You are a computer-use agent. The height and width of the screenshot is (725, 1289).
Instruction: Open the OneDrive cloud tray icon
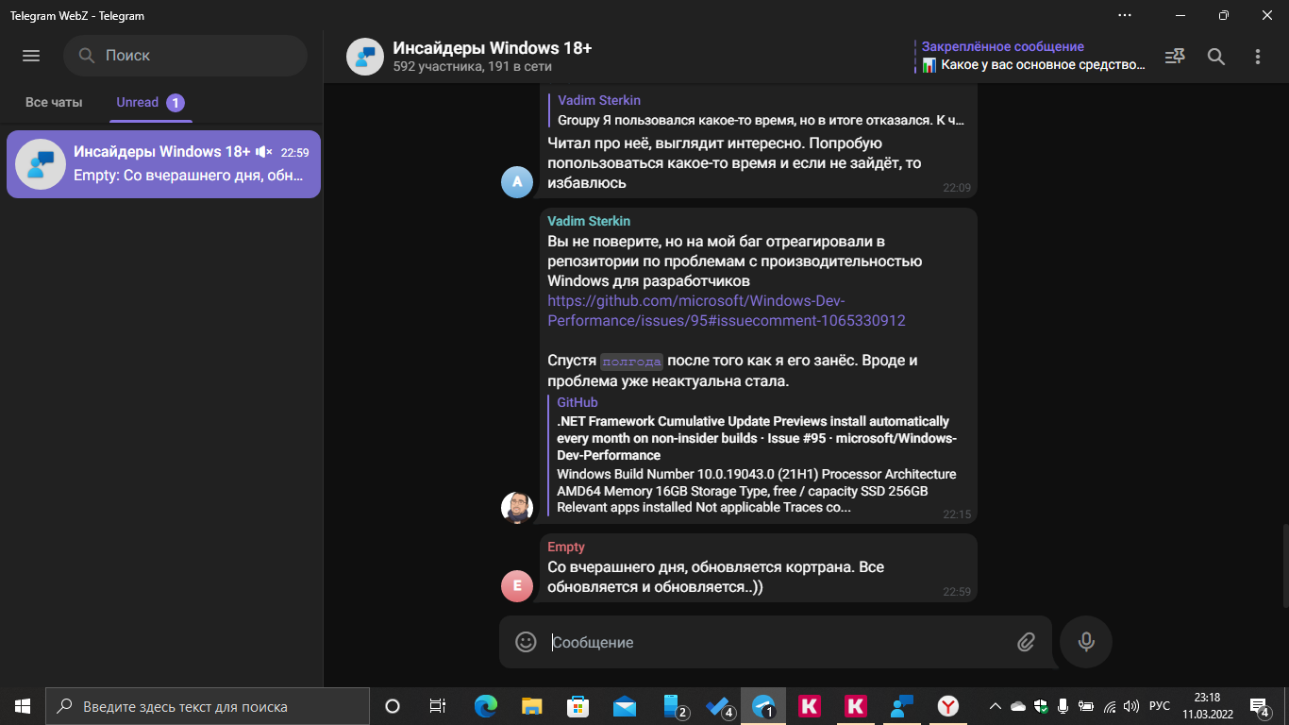pos(1018,706)
